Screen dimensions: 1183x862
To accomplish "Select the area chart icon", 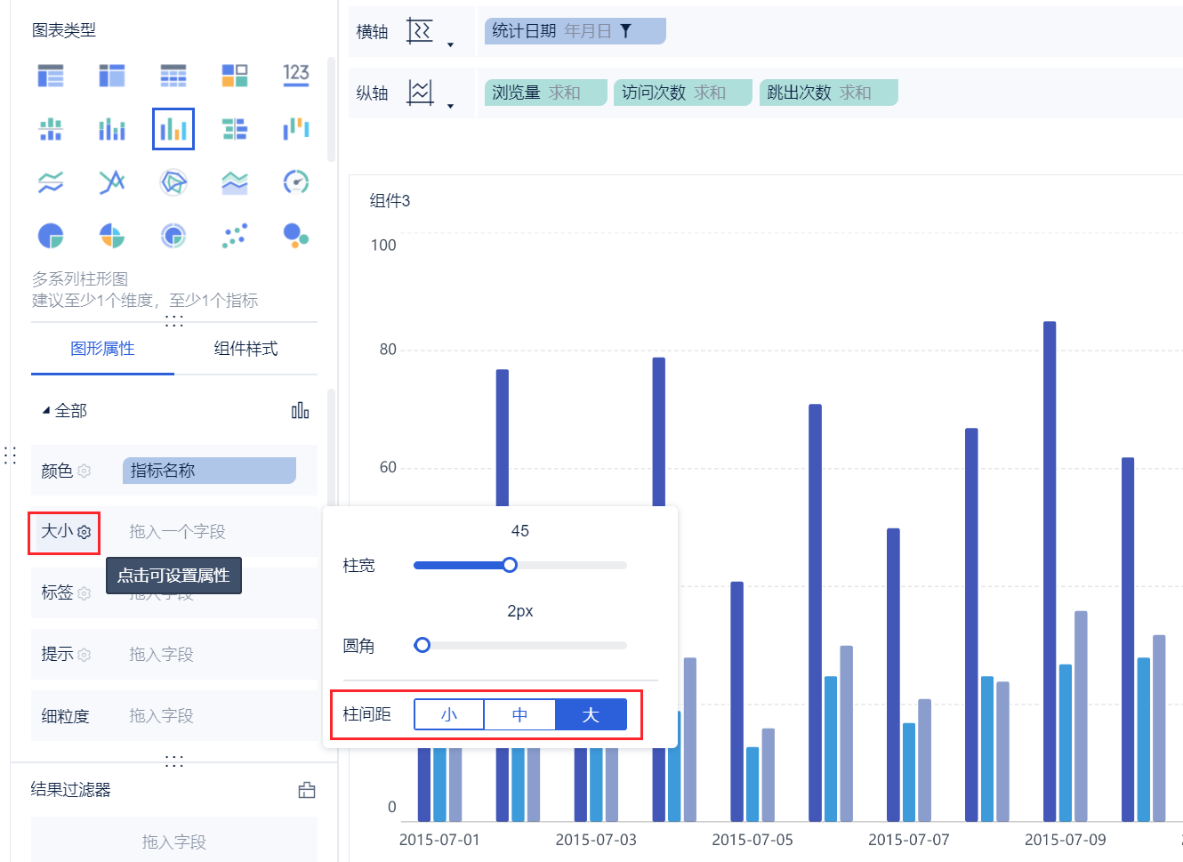I will [x=235, y=182].
